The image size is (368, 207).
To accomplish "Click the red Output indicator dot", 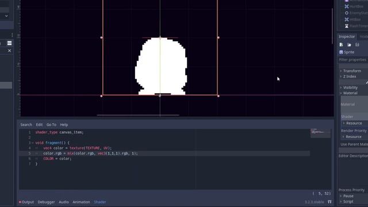I will [20, 202].
